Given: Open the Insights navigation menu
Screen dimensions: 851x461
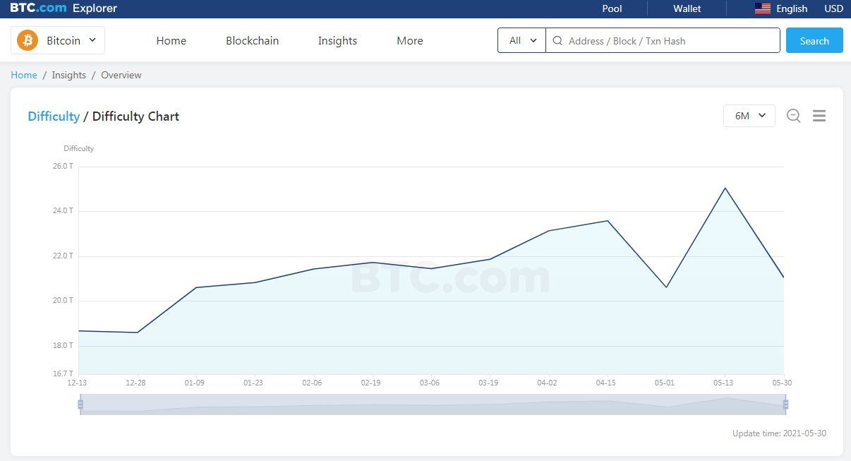Looking at the screenshot, I should (337, 41).
